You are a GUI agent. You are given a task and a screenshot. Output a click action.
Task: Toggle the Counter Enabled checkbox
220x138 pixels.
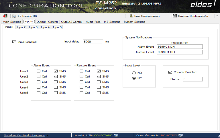pos(170,72)
